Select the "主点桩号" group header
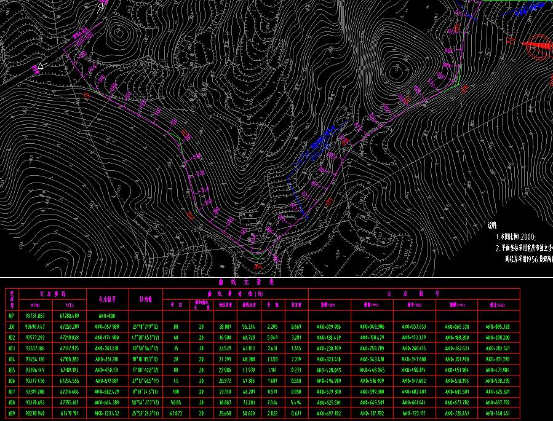Image resolution: width=553 pixels, height=421 pixels. [x=414, y=294]
